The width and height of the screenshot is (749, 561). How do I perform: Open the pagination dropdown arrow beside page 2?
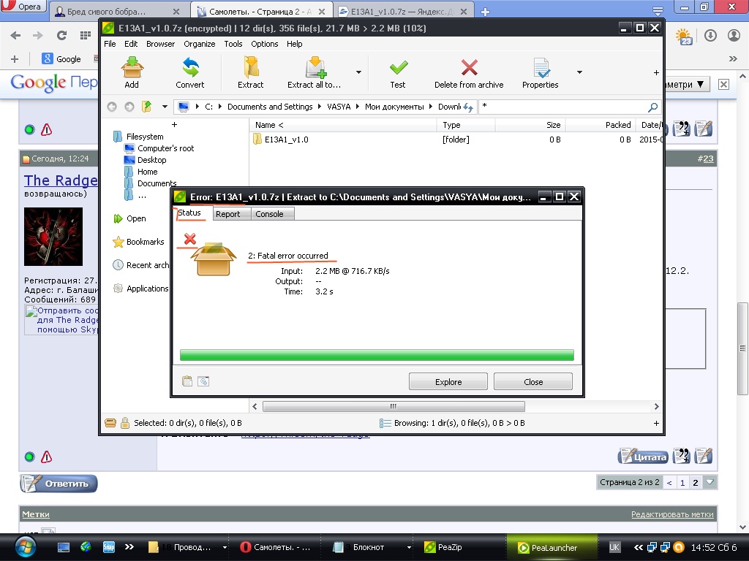(710, 482)
